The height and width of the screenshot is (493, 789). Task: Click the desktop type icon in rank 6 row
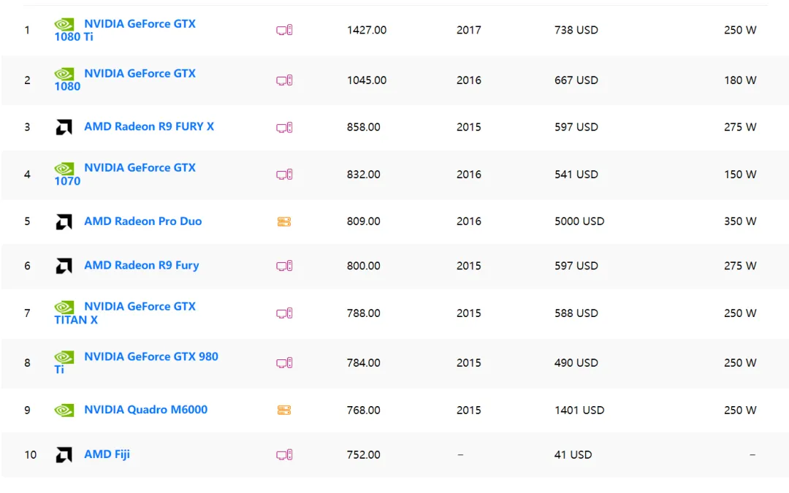coord(284,266)
